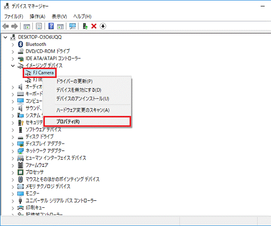Click the Back arrow toolbar icon

tap(5, 26)
